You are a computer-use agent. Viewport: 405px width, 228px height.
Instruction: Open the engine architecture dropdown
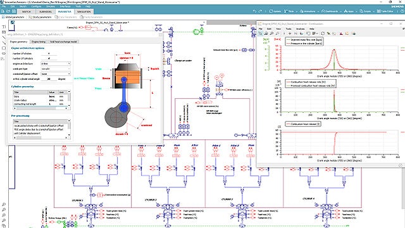tap(56, 63)
